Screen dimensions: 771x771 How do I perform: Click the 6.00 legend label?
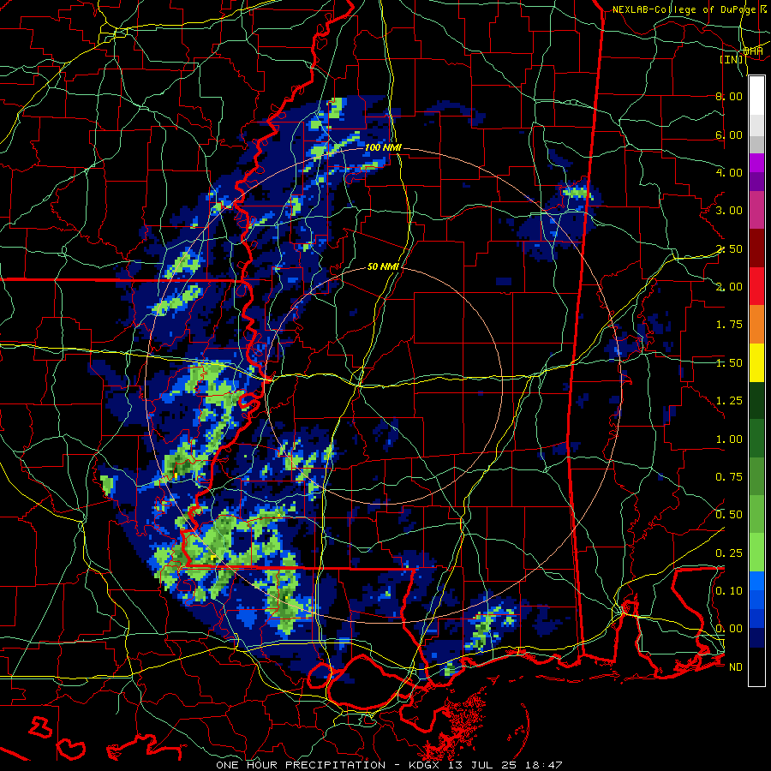pos(729,134)
